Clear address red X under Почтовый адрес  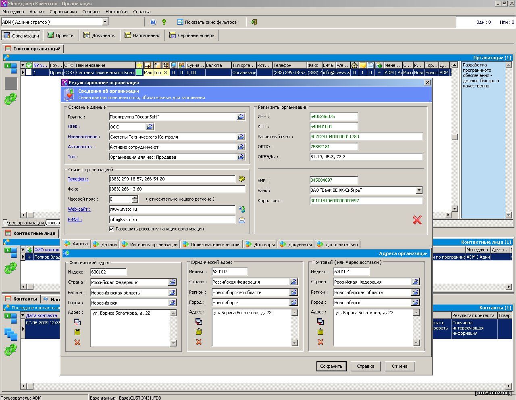tap(320, 342)
